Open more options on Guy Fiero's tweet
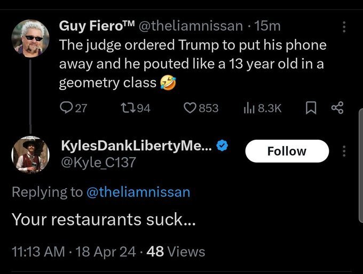Viewport: 363px width, 274px height. 344,27
